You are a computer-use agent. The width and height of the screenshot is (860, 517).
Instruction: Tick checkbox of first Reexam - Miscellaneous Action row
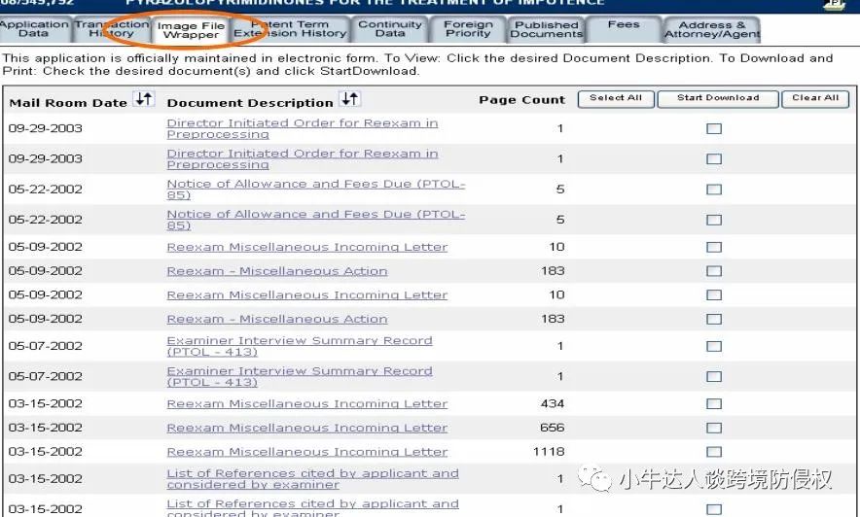click(x=714, y=272)
